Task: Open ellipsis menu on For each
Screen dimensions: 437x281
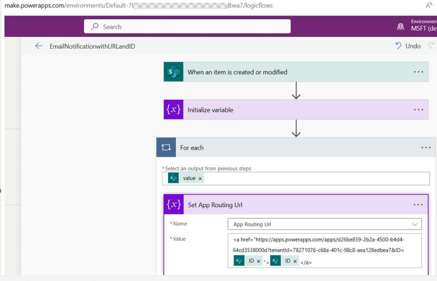Action: pos(426,147)
